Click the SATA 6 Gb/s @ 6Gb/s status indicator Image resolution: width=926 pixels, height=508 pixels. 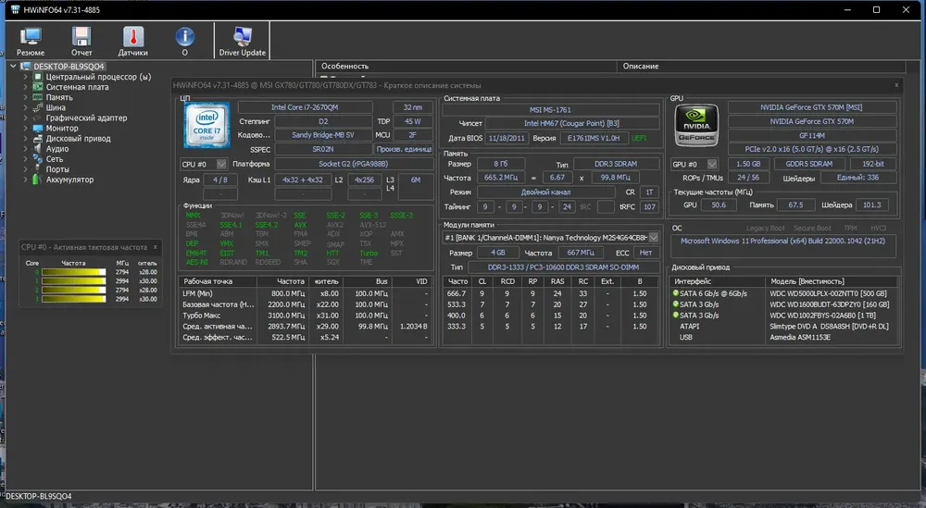(x=676, y=292)
